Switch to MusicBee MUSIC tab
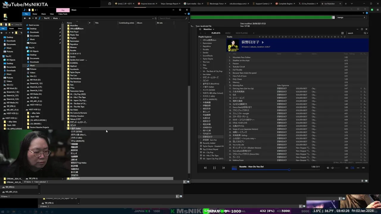The width and height of the screenshot is (381, 214). click(x=228, y=33)
